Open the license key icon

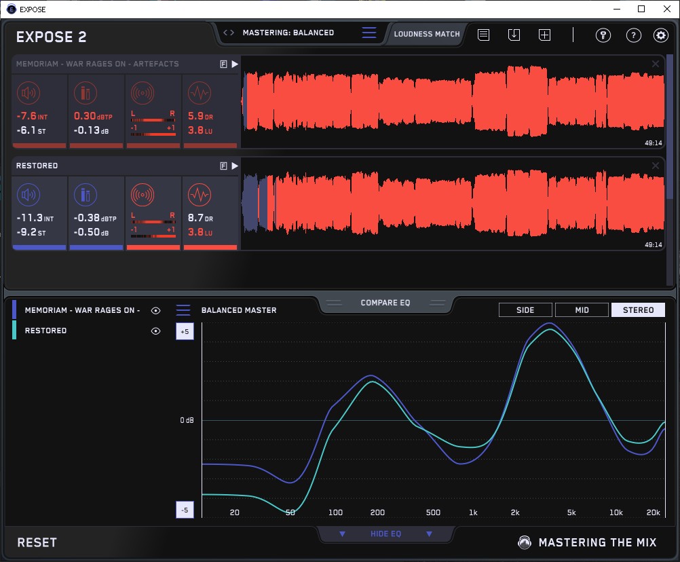coord(603,35)
